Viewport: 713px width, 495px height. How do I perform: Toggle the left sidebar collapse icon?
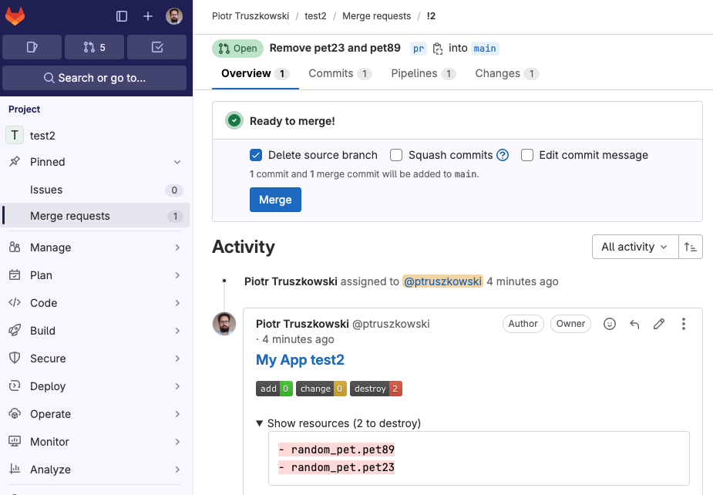point(121,15)
